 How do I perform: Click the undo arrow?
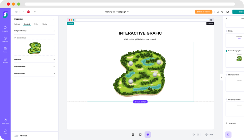[194, 135]
